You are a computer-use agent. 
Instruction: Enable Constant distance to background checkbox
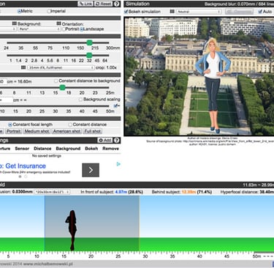(x=56, y=81)
